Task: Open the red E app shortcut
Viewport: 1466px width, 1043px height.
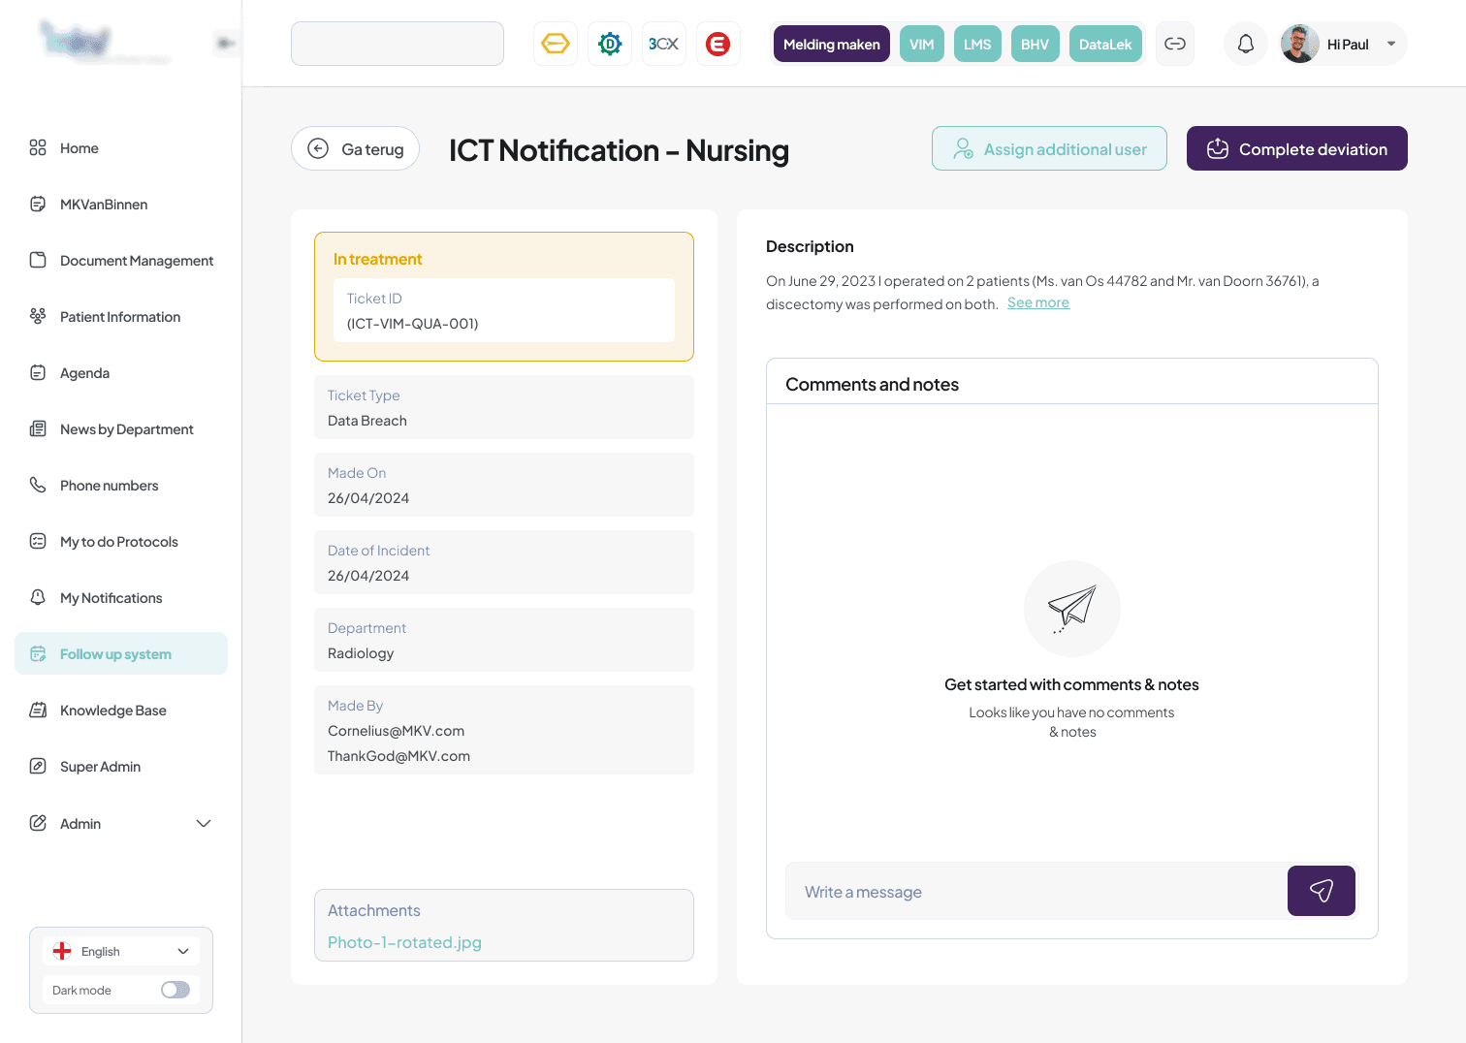Action: (717, 44)
